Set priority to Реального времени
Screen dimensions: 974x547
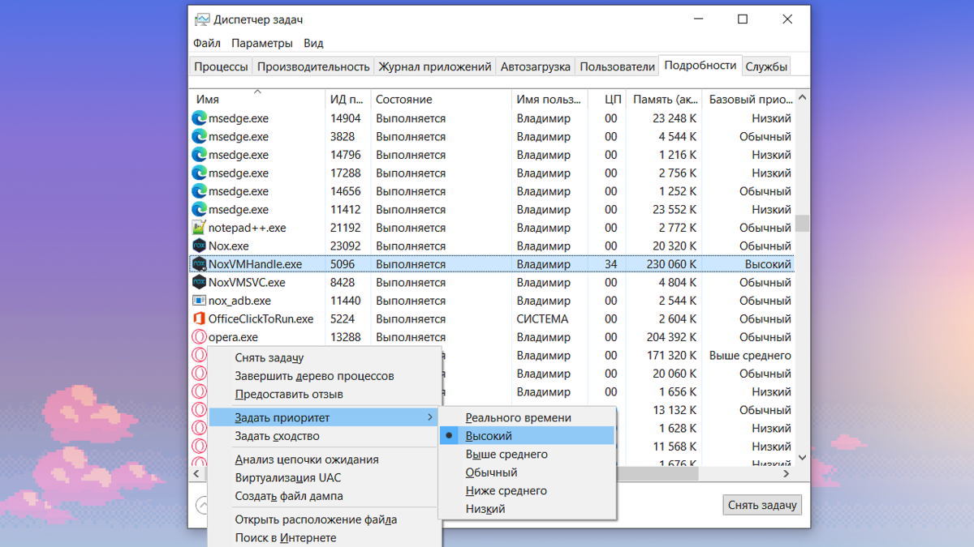coord(527,417)
